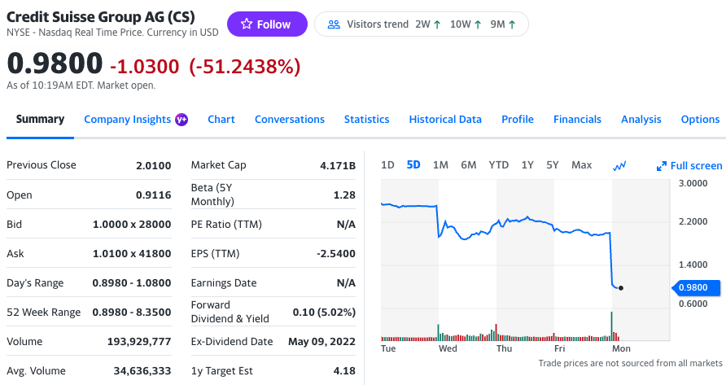The image size is (726, 385).
Task: Click the chart indicators line icon
Action: (619, 165)
